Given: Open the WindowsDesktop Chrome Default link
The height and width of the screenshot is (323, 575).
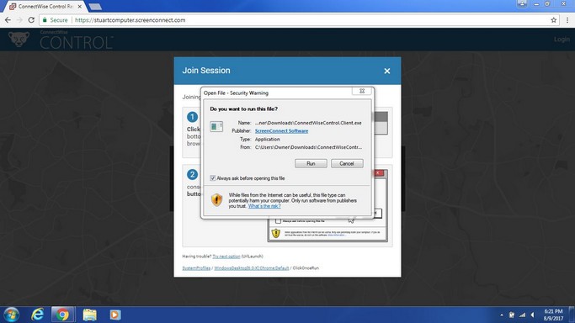Looking at the screenshot, I should pos(251,268).
